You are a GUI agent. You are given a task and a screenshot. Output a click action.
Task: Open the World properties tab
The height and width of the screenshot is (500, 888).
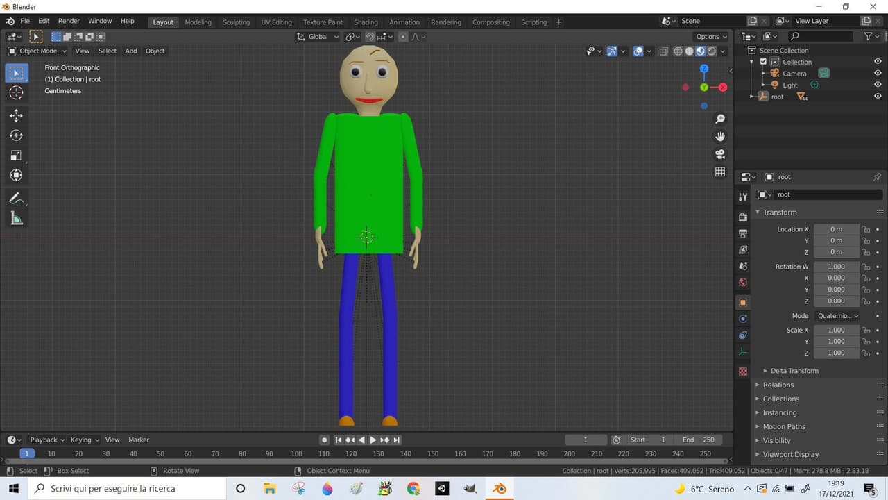pyautogui.click(x=743, y=282)
